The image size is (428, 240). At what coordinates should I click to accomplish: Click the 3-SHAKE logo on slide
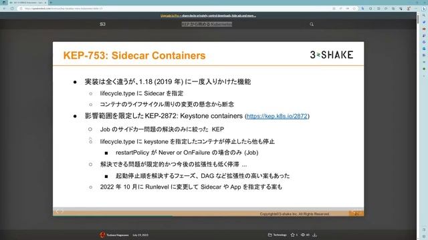[x=332, y=55]
